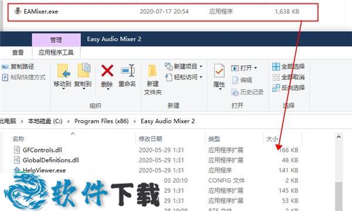The height and width of the screenshot is (211, 352).
Task: Click the EAMixer.exe microphone icon
Action: pyautogui.click(x=17, y=11)
